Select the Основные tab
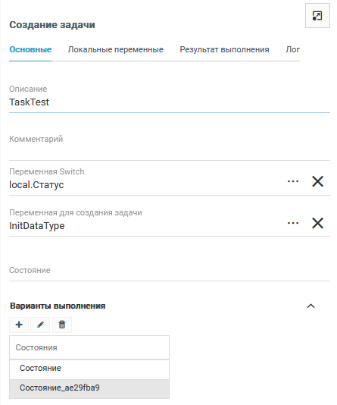The width and height of the screenshot is (337, 405). tap(30, 49)
